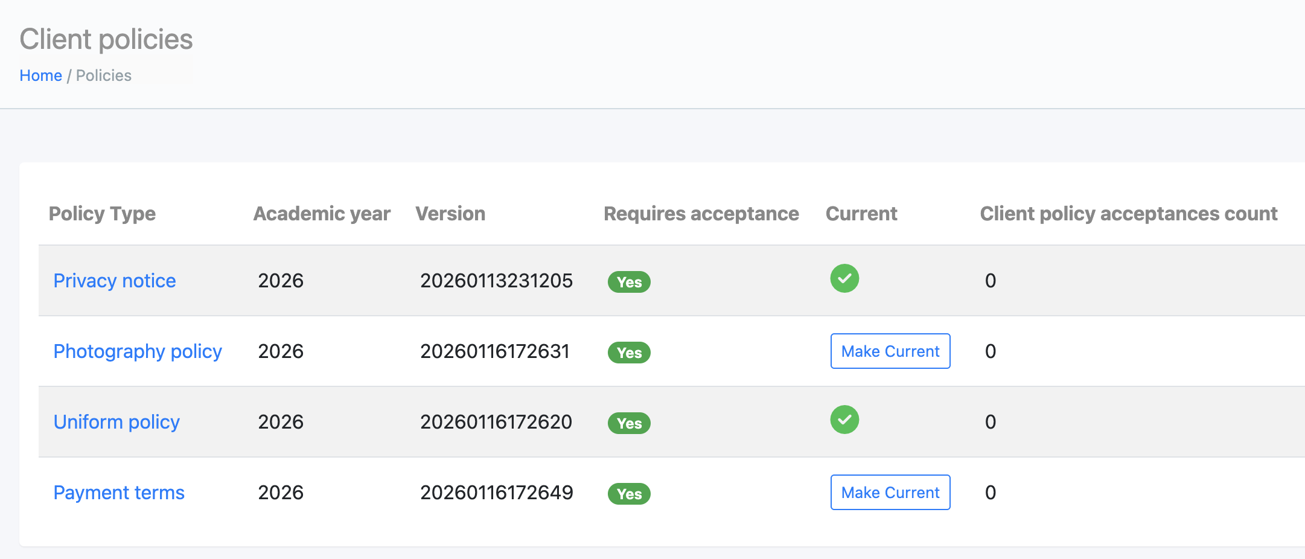
Task: Click the Client policies page heading
Action: (x=106, y=39)
